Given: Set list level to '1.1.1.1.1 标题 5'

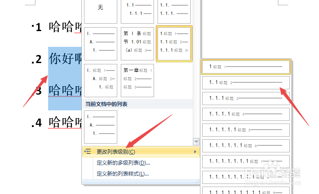Looking at the screenshot, I should 246,130.
